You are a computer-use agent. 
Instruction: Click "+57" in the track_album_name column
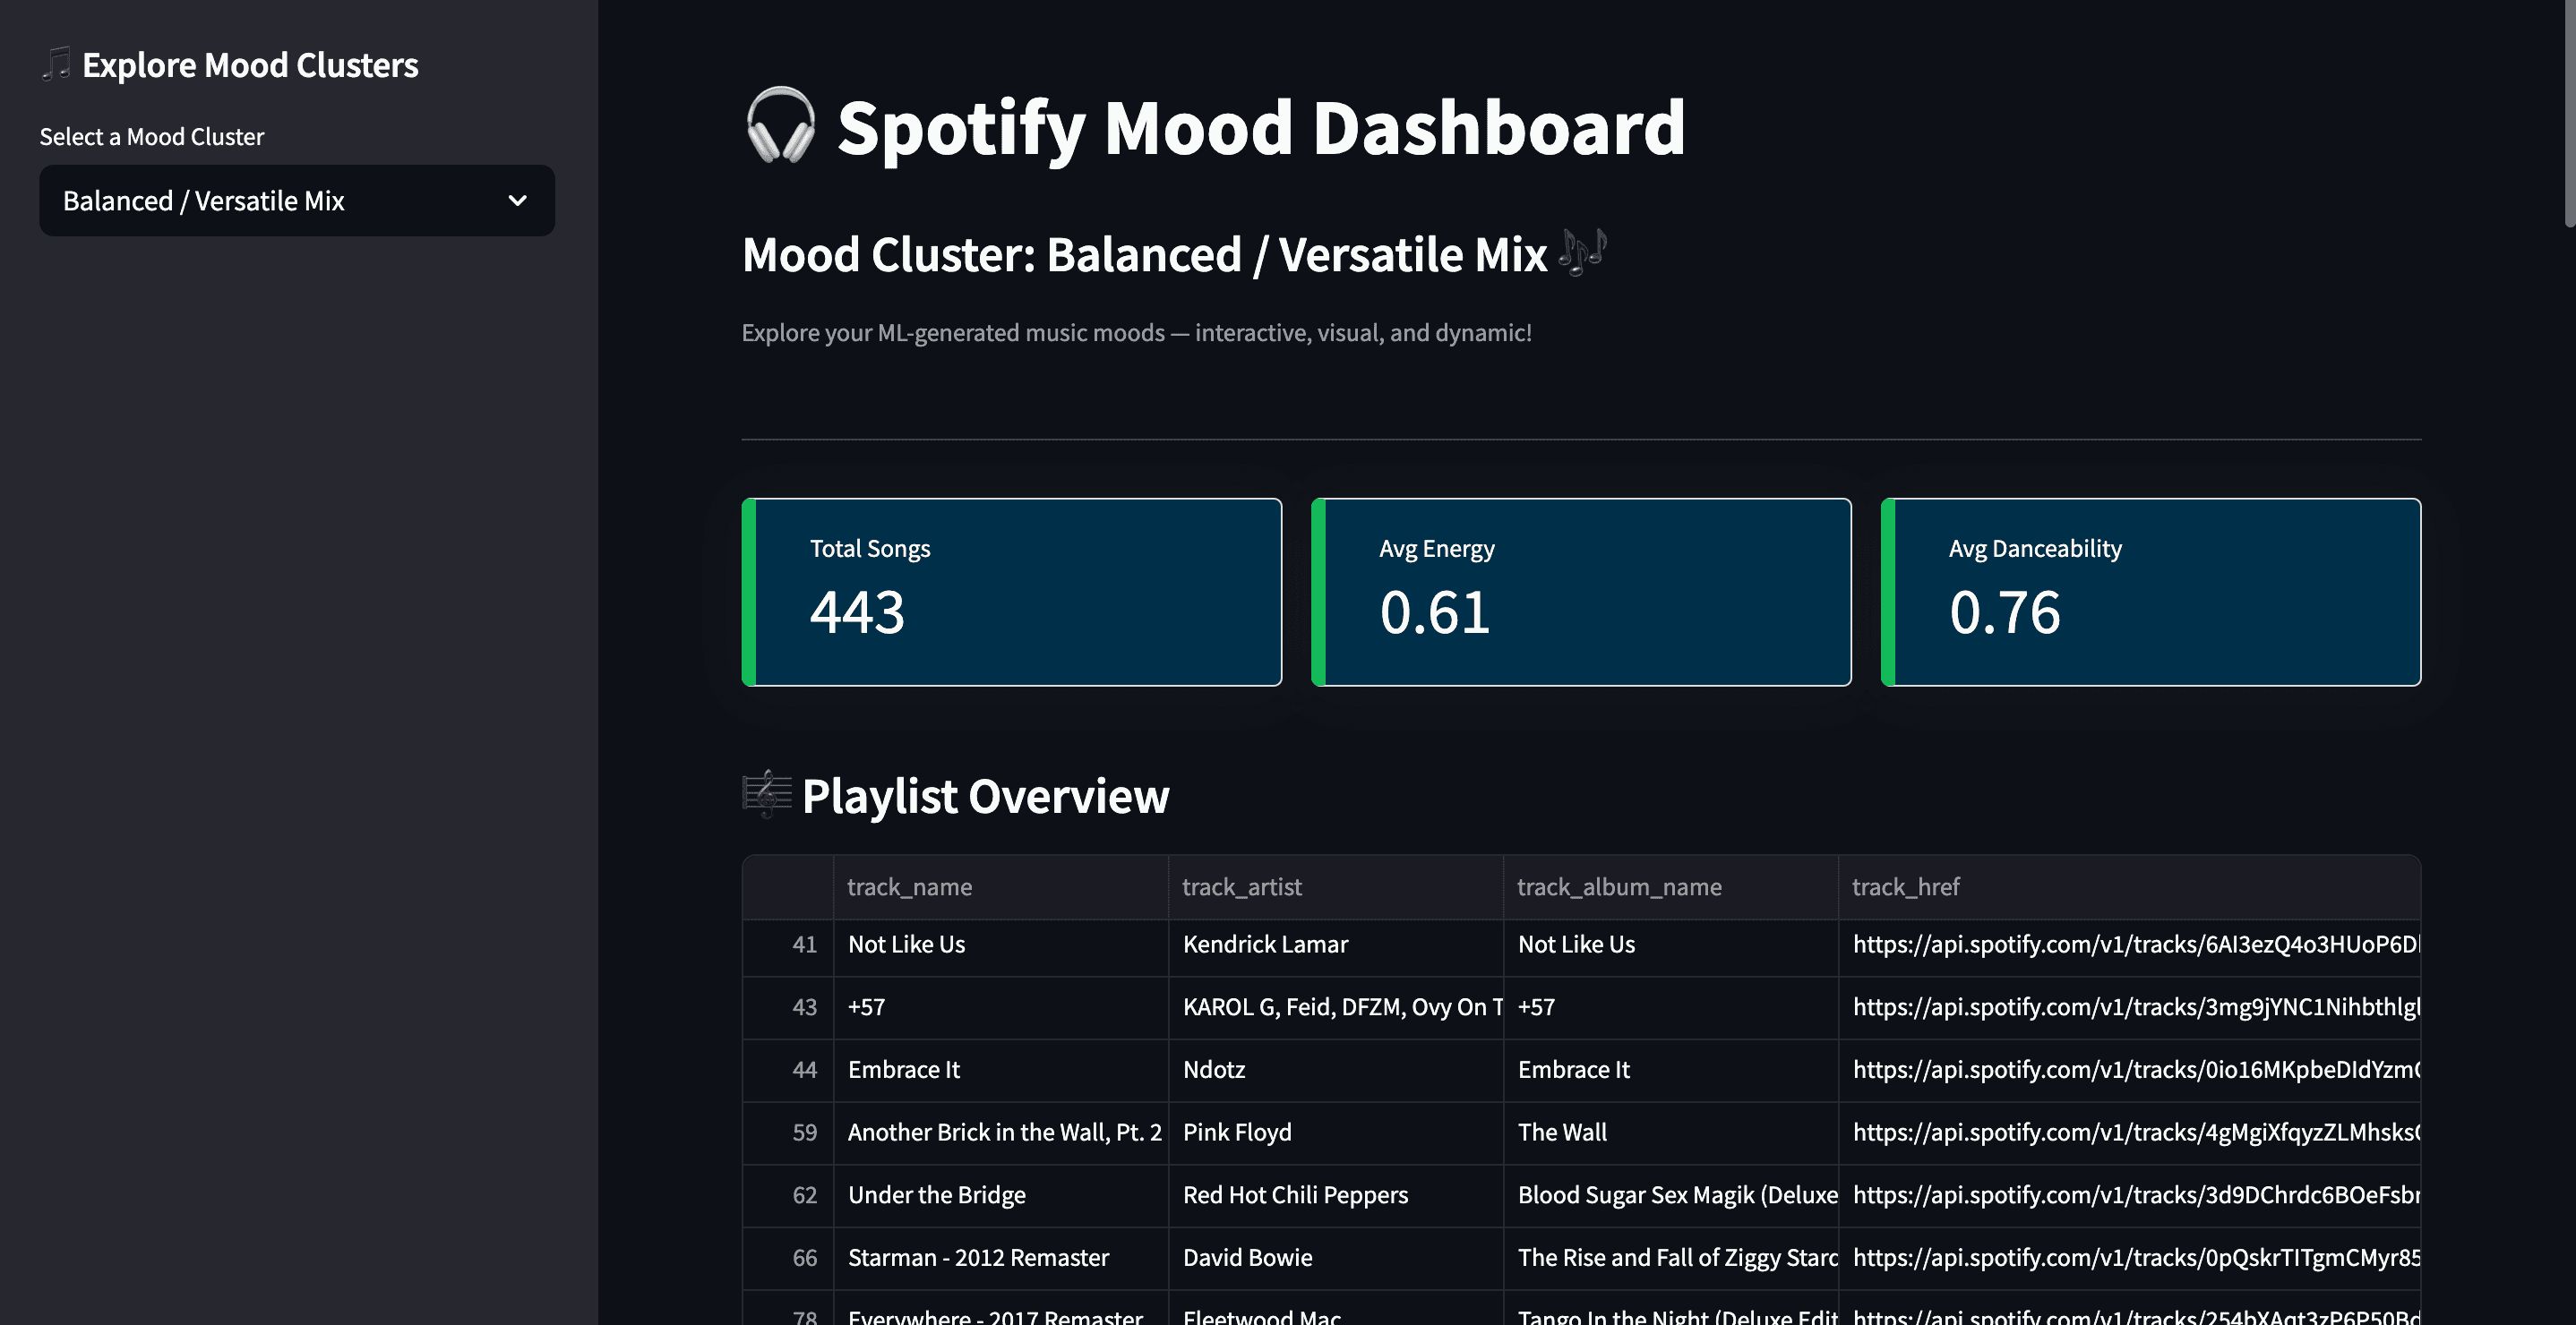tap(1671, 1007)
